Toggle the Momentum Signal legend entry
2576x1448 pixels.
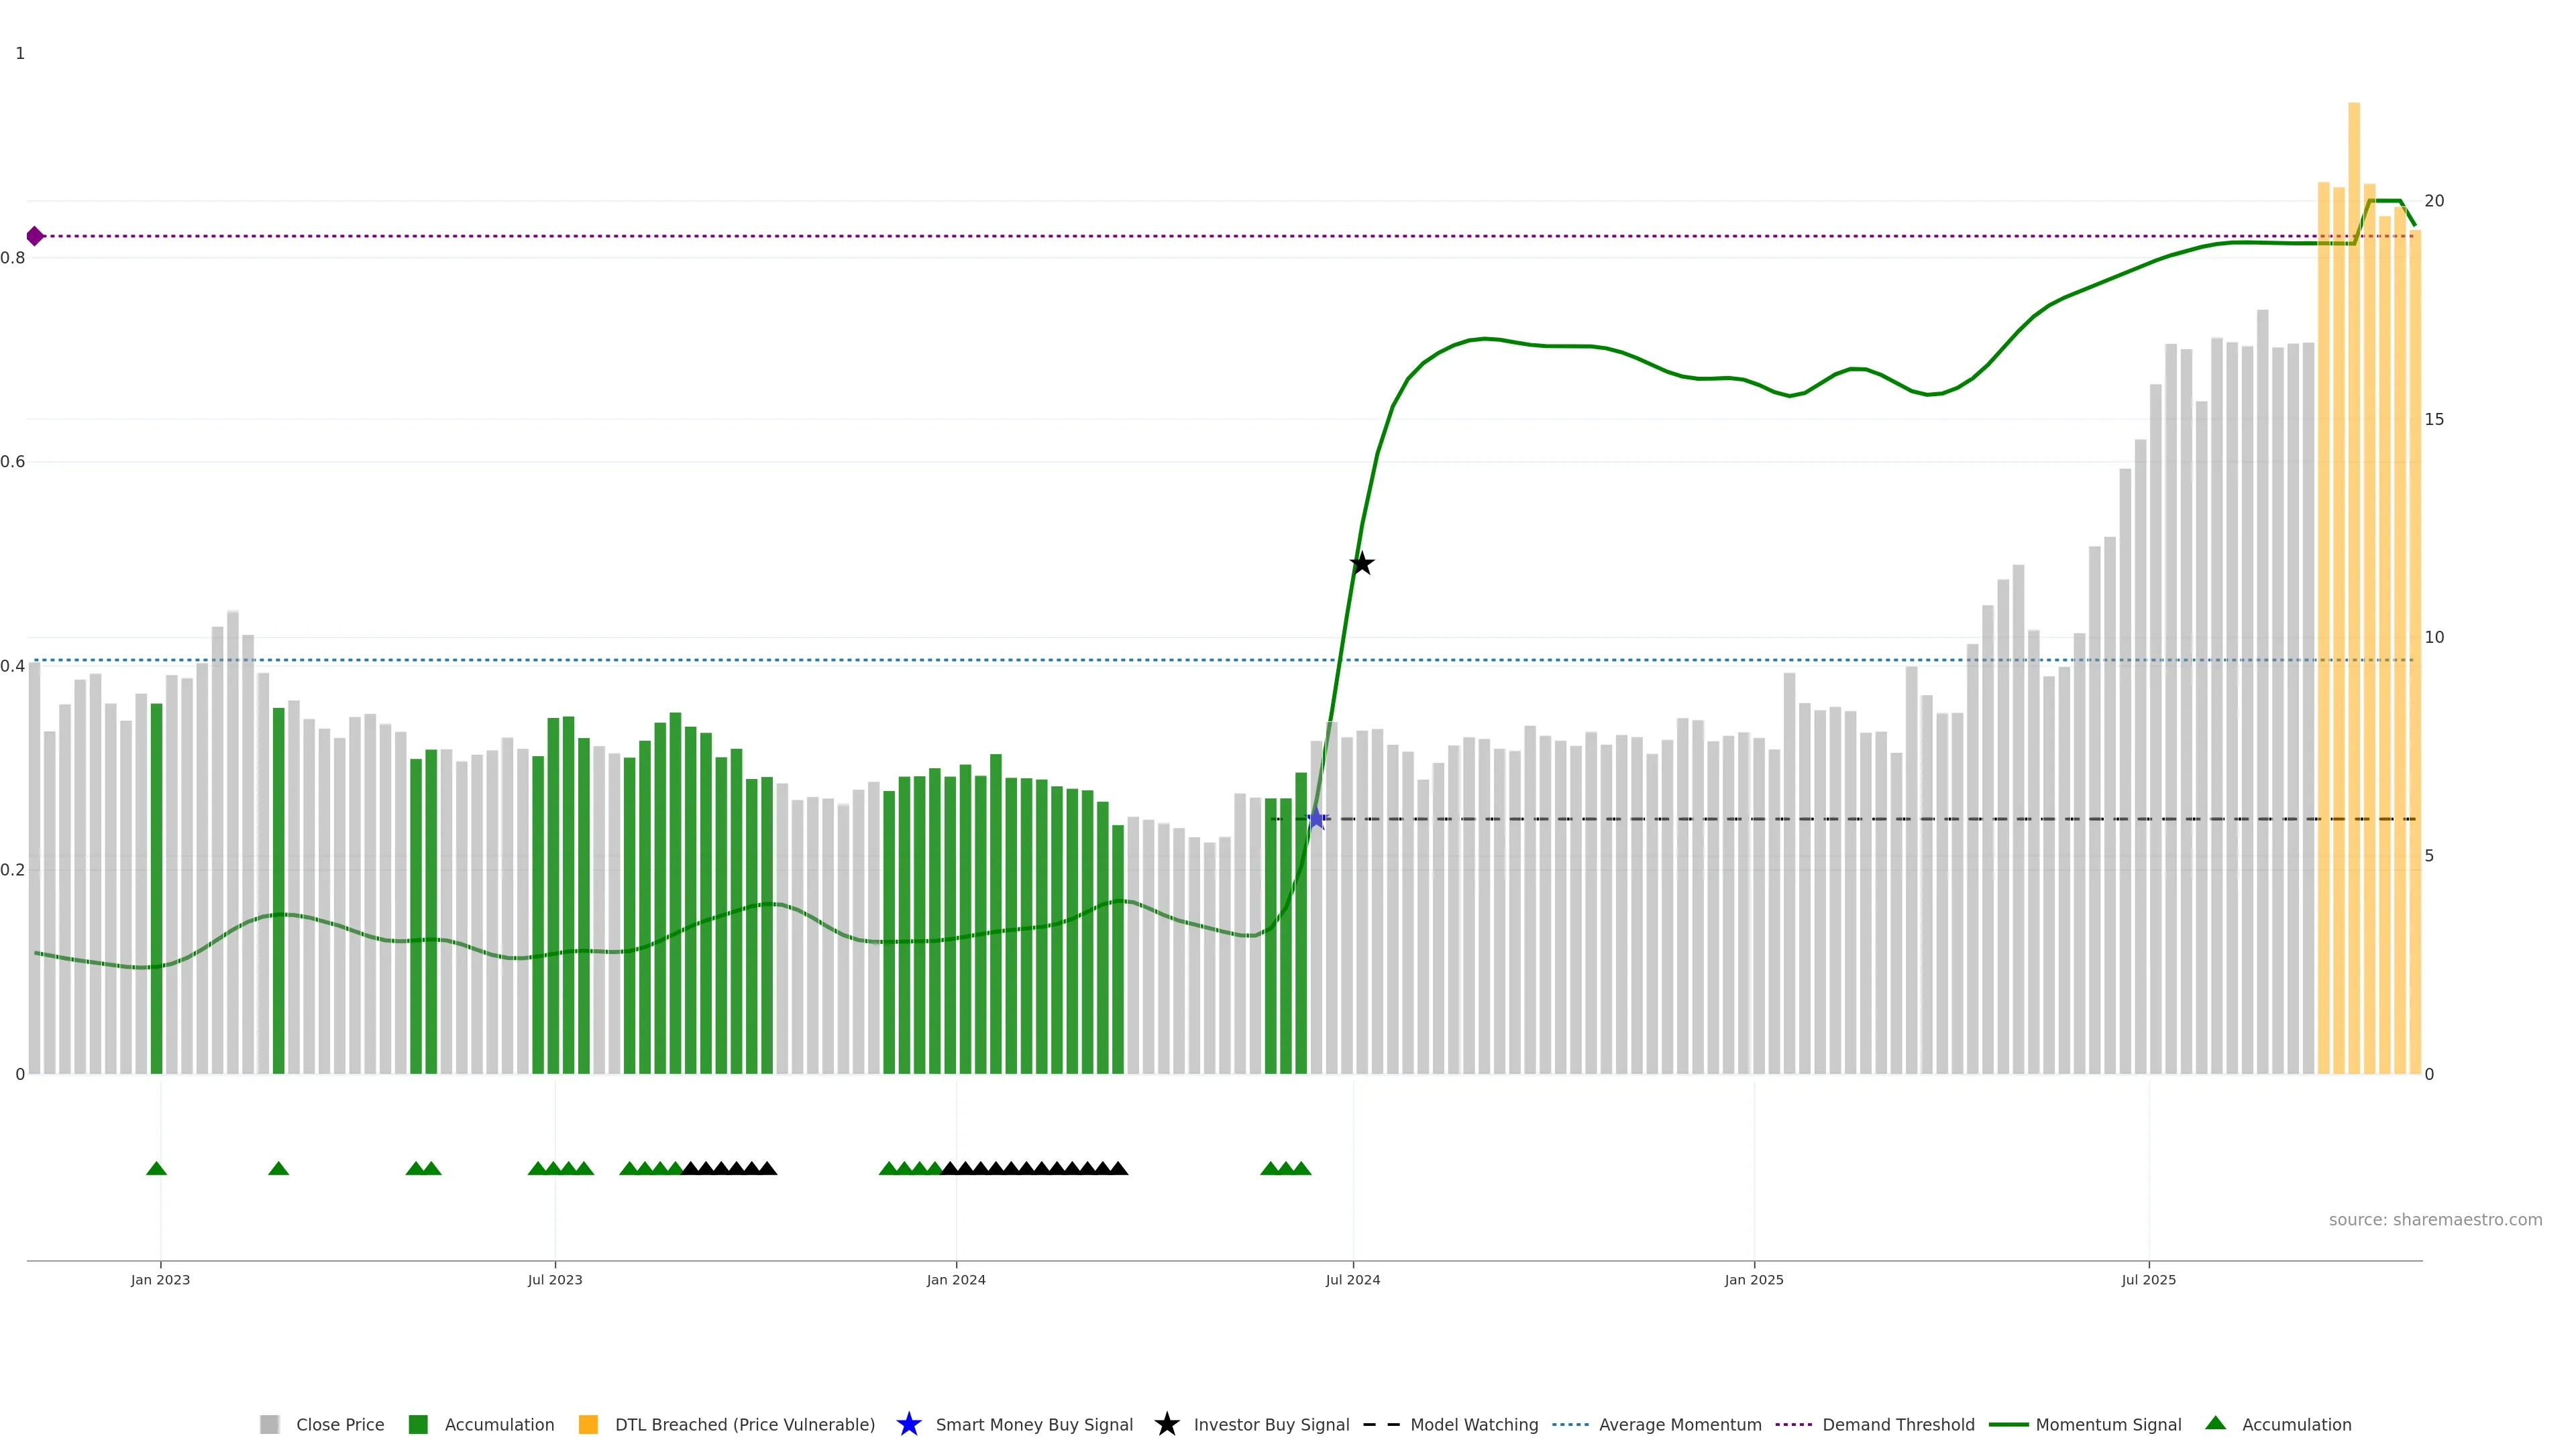(x=2107, y=1424)
